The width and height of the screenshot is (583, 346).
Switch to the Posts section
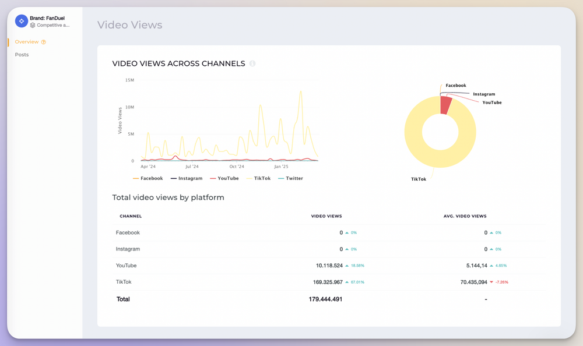pyautogui.click(x=22, y=54)
